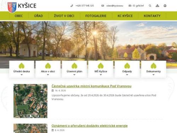Expand chevron under Územní plán
Screen dimensions: 177x133
(74, 74)
